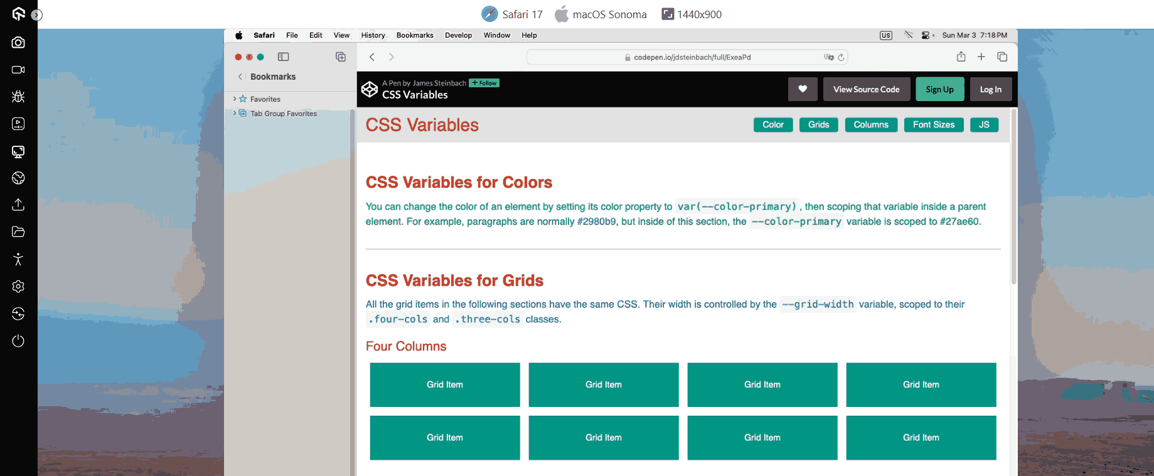The width and height of the screenshot is (1154, 476).
Task: Reload the page with the refresh icon
Action: [841, 57]
